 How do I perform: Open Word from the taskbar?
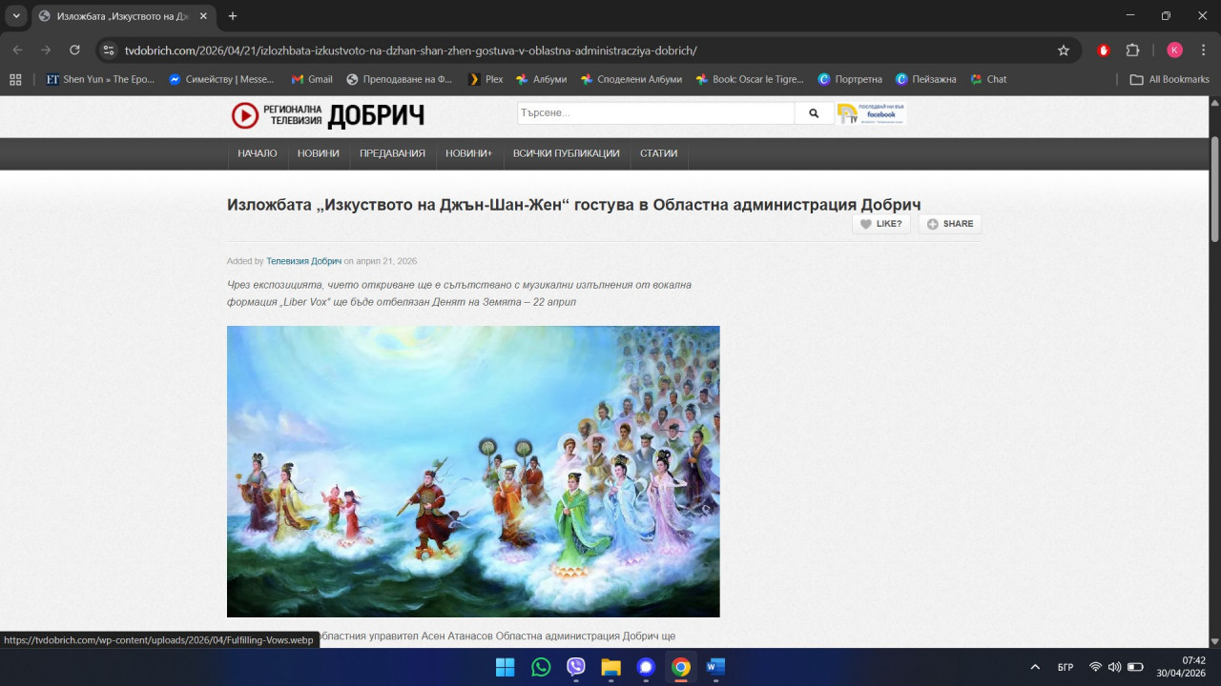click(x=715, y=667)
